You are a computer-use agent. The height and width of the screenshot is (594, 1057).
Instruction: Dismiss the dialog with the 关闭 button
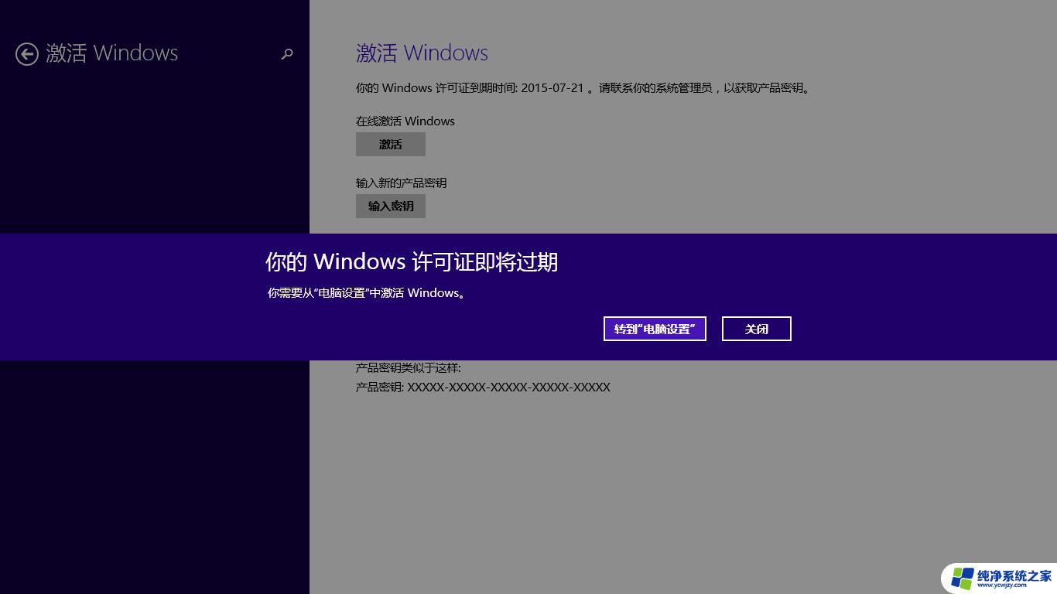[757, 329]
